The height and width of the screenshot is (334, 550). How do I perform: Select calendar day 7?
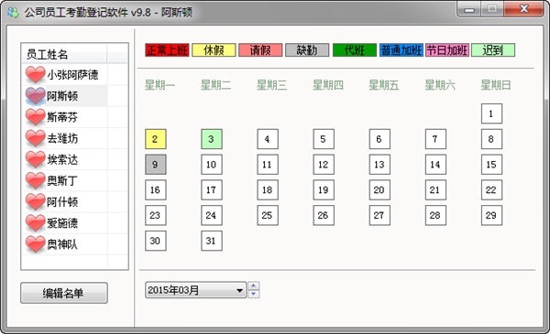[x=435, y=139]
